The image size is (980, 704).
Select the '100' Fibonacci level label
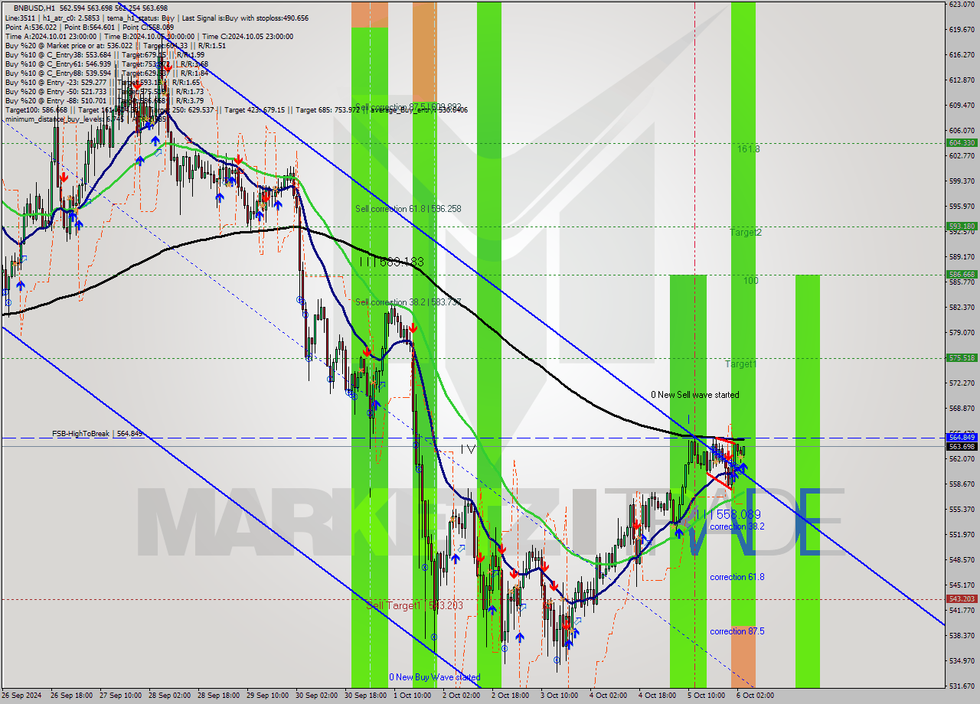point(751,281)
